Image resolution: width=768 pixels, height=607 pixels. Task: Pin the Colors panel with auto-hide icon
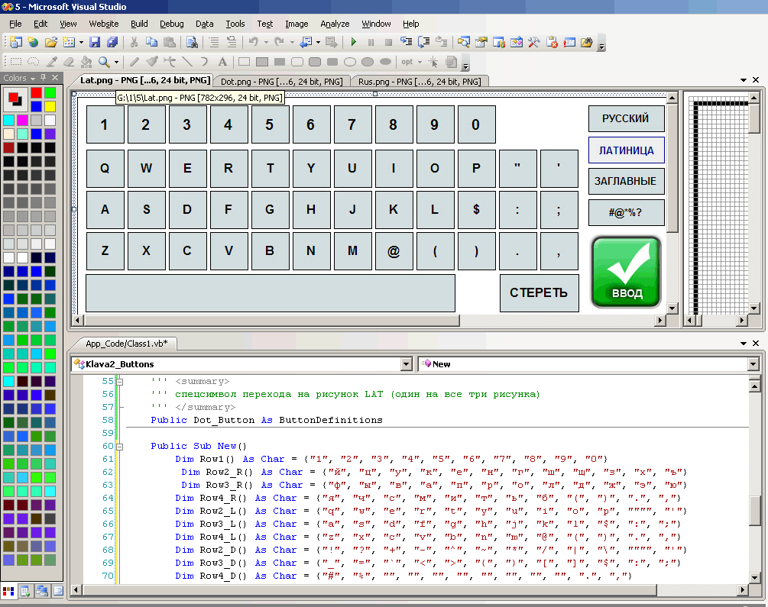pyautogui.click(x=44, y=78)
